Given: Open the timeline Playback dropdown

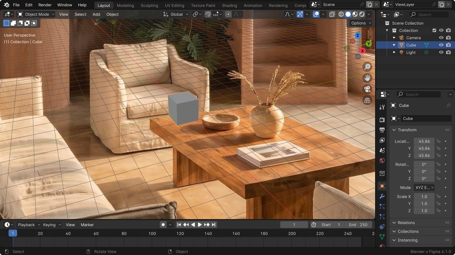Looking at the screenshot, I should (x=29, y=225).
